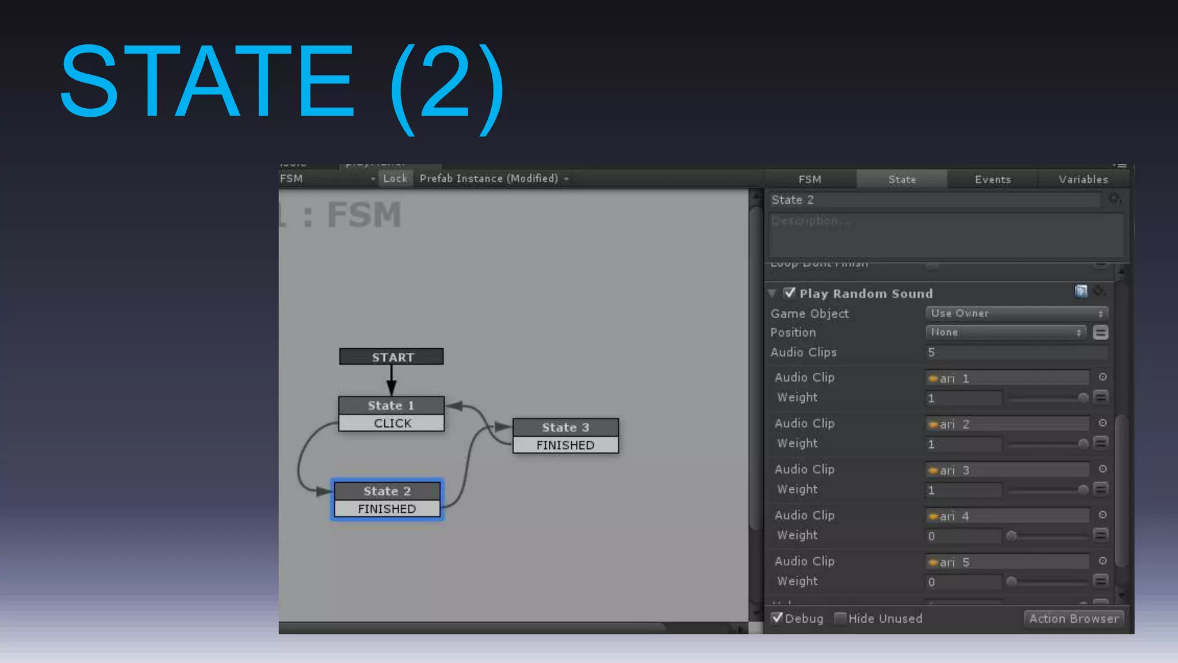Select State 3 node in graph
The width and height of the screenshot is (1178, 663).
coord(565,428)
